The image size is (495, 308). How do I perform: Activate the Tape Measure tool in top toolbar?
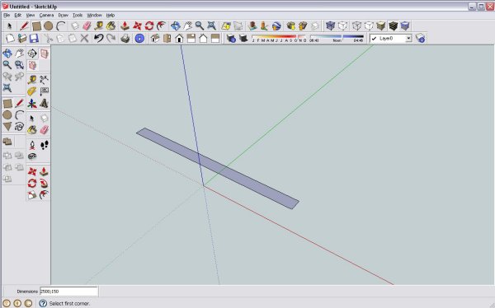98,26
